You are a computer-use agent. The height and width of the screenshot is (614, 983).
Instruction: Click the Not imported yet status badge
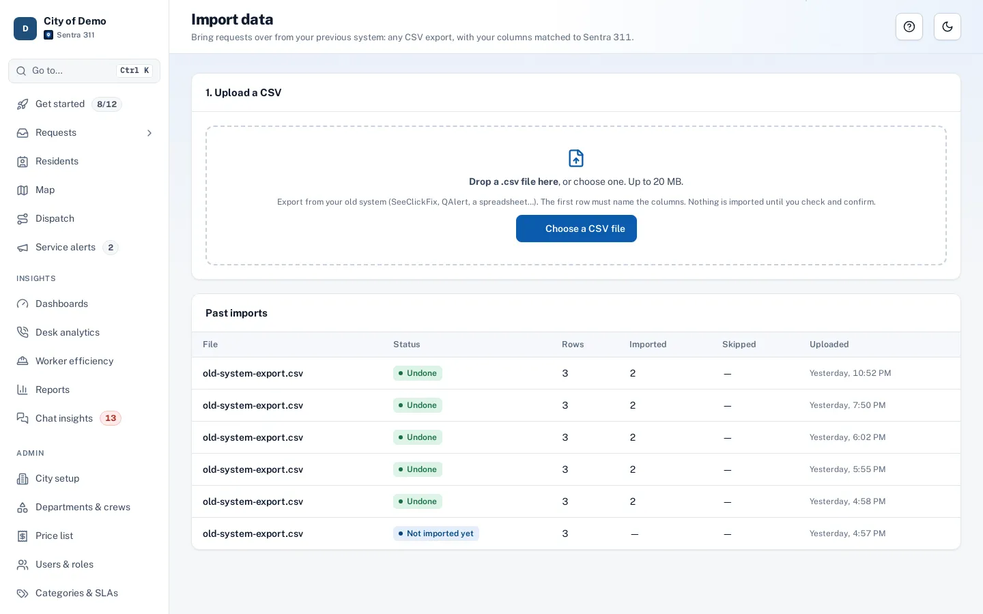click(x=436, y=533)
